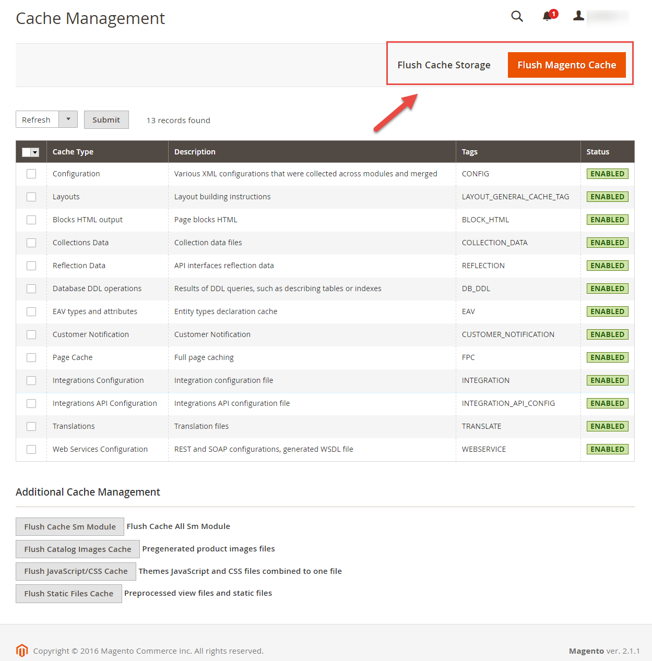
Task: Check the Configuration cache type checkbox
Action: pos(31,174)
